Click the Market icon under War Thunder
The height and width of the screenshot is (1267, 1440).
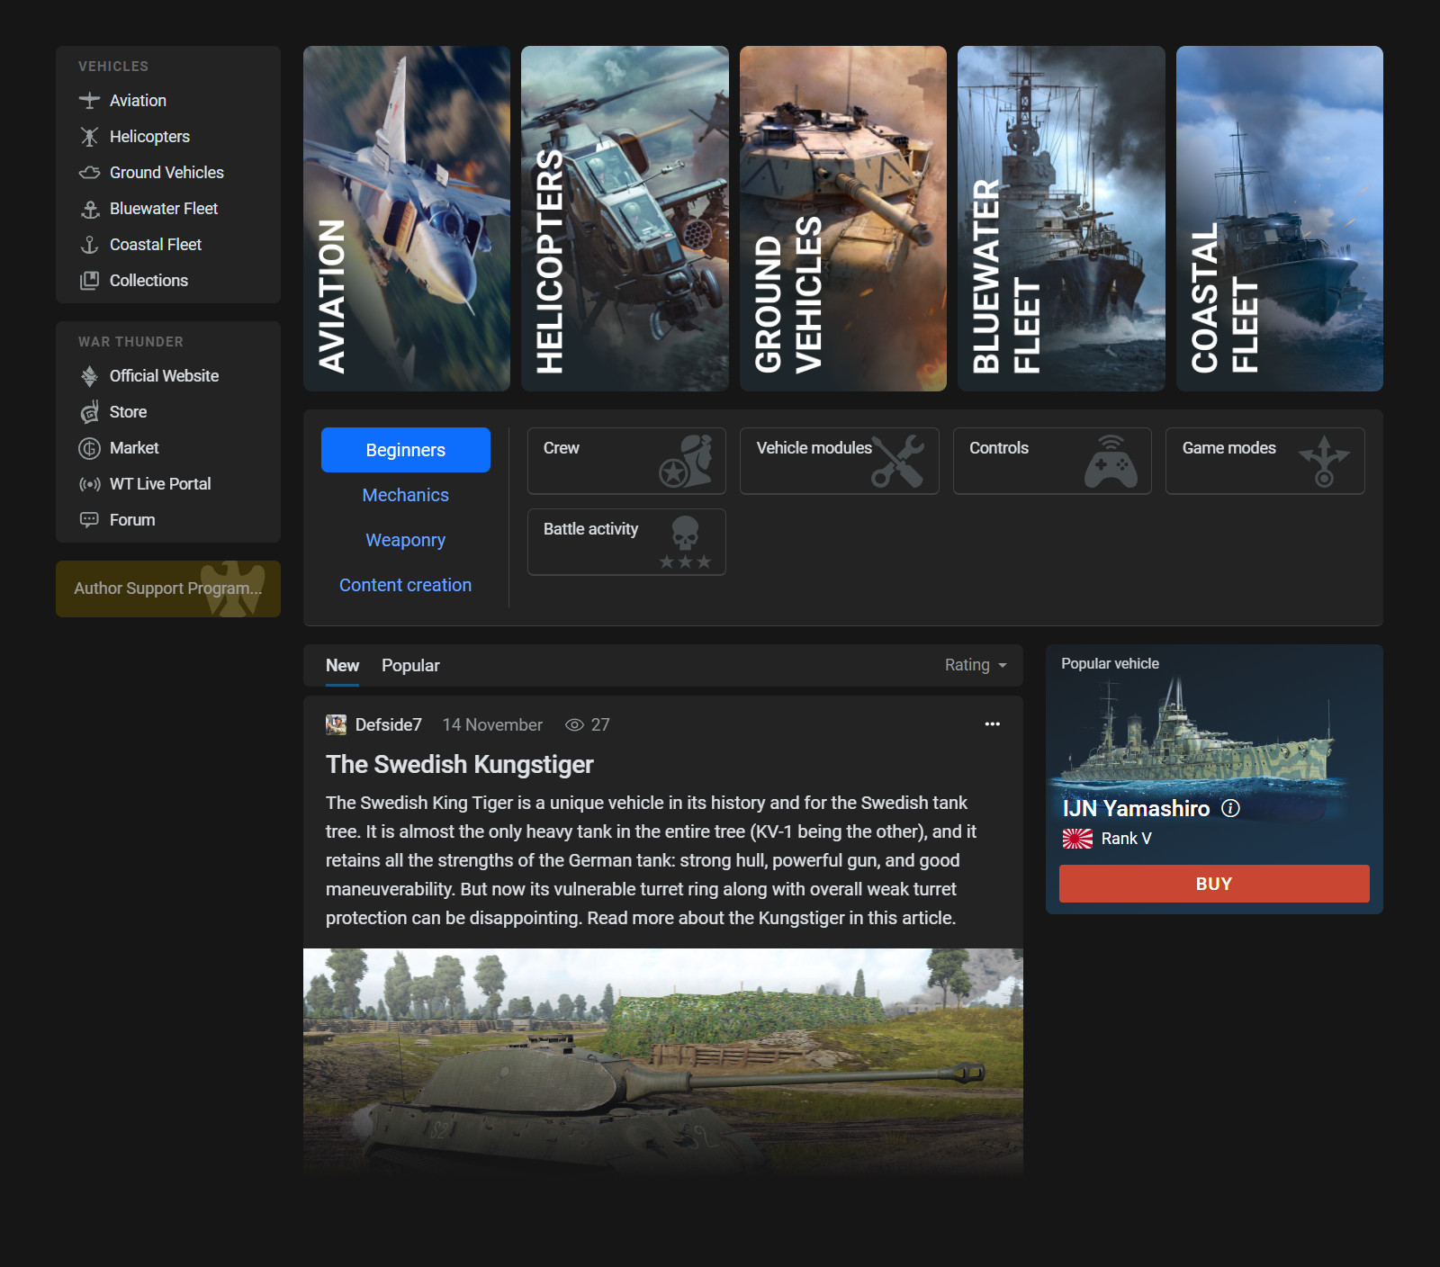click(x=90, y=447)
